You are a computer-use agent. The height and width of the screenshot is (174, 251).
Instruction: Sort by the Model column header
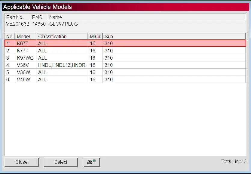pos(26,36)
